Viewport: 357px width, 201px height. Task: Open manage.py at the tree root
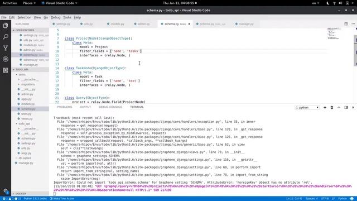pos(26,163)
